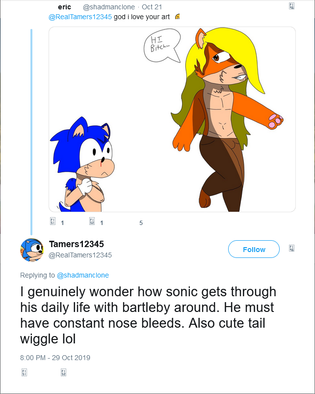Click the retweet icon under eric's tweet

point(92,222)
